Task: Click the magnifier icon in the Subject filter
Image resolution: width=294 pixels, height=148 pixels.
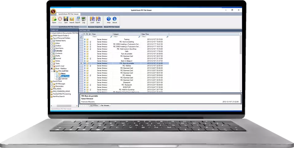Action: 139,37
